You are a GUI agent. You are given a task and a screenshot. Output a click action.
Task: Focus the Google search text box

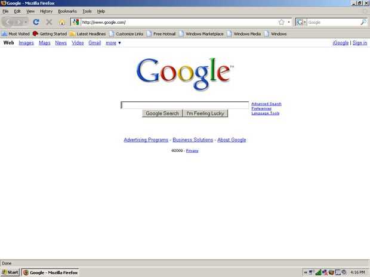[x=185, y=105]
